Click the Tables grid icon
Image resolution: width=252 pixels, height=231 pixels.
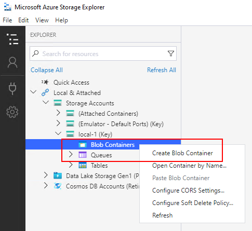pos(83,165)
